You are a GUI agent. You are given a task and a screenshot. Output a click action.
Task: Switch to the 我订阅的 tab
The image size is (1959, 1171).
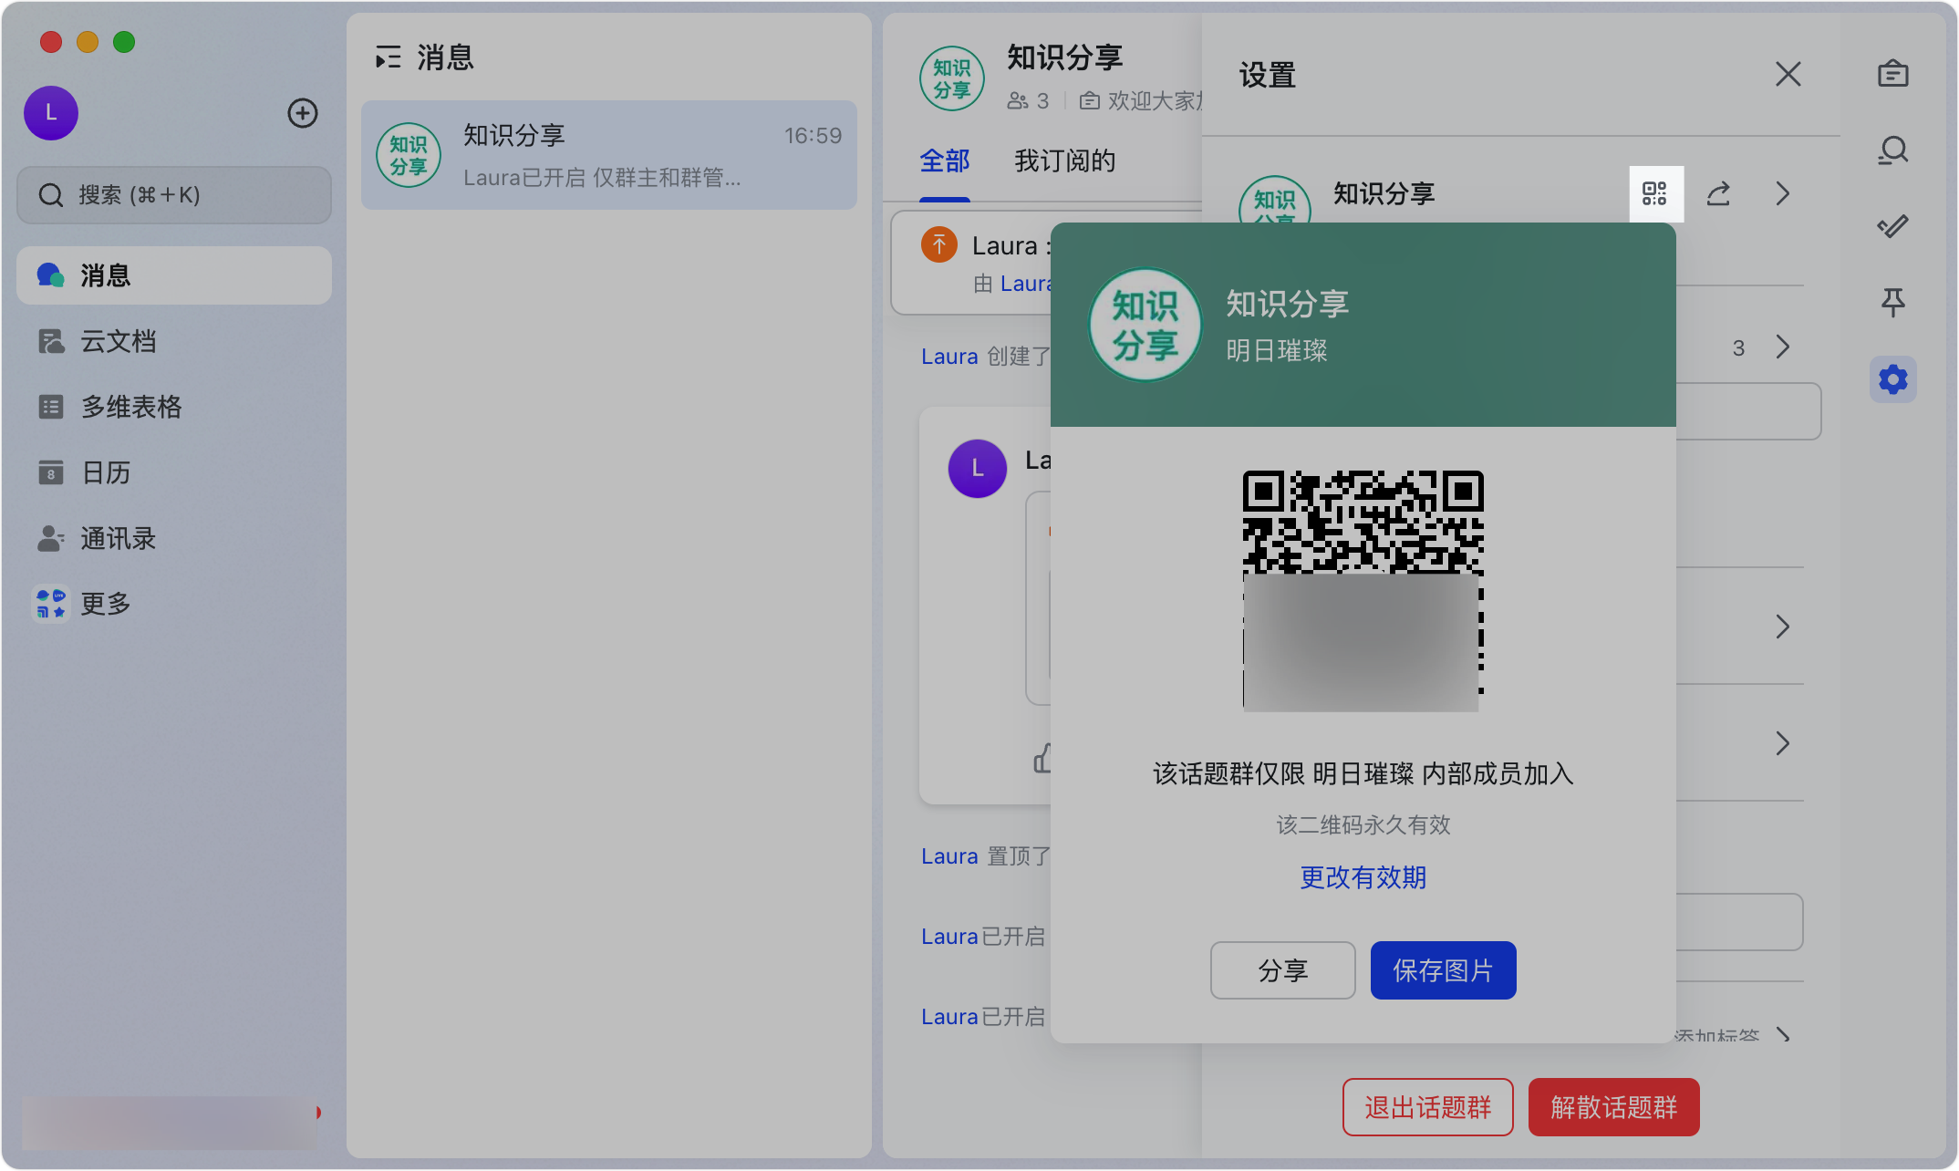pyautogui.click(x=1065, y=161)
